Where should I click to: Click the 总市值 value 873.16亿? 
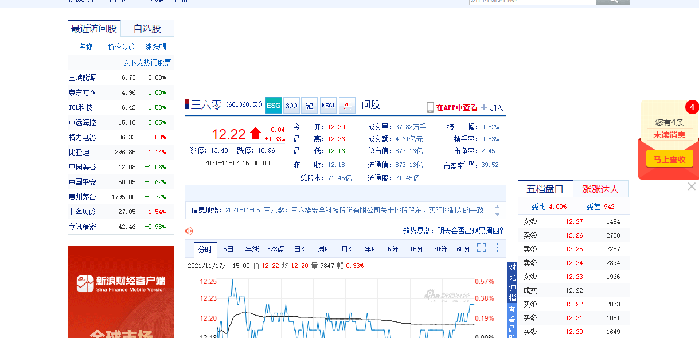pyautogui.click(x=409, y=151)
